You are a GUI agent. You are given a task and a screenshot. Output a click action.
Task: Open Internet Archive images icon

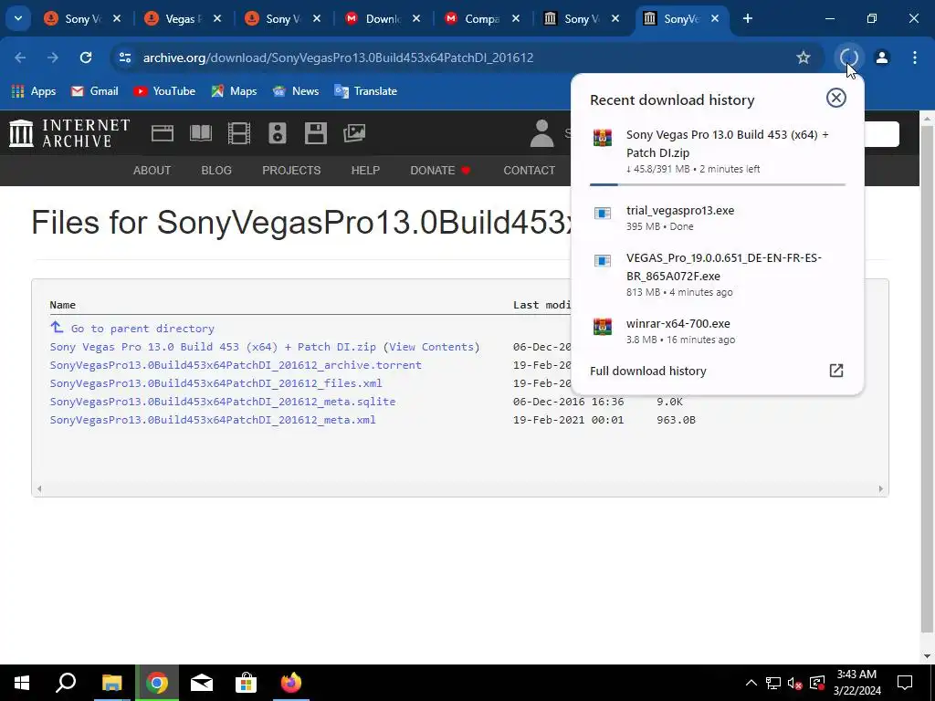pyautogui.click(x=354, y=133)
